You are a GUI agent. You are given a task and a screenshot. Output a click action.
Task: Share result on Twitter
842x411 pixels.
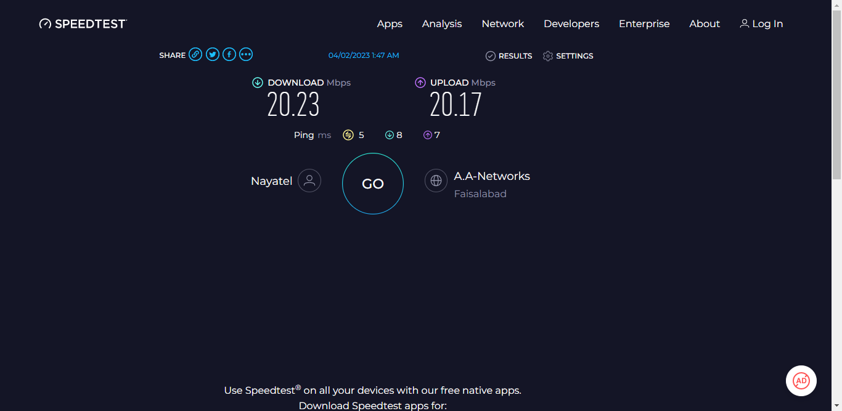click(213, 54)
